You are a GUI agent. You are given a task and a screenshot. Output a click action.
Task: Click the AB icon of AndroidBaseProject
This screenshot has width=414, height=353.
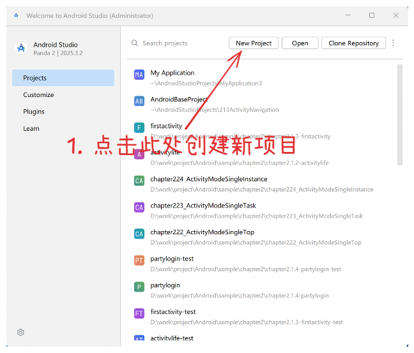pos(139,101)
